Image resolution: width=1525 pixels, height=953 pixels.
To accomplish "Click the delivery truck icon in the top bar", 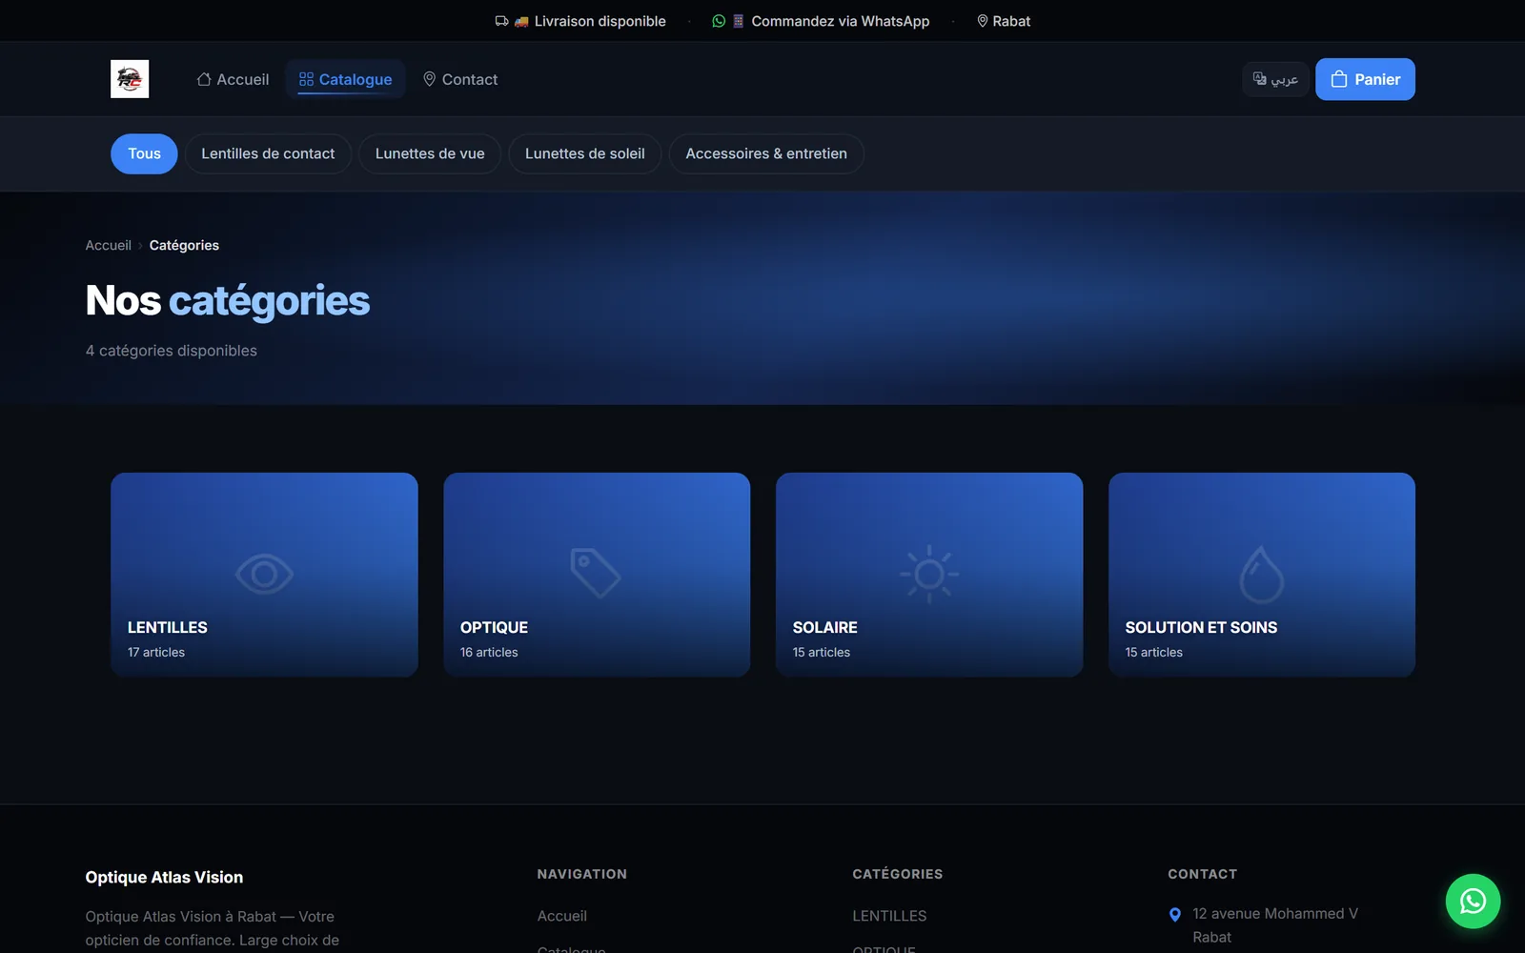I will [501, 21].
